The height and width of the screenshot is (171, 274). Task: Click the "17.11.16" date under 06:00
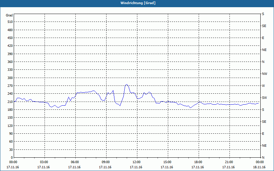click(74, 167)
